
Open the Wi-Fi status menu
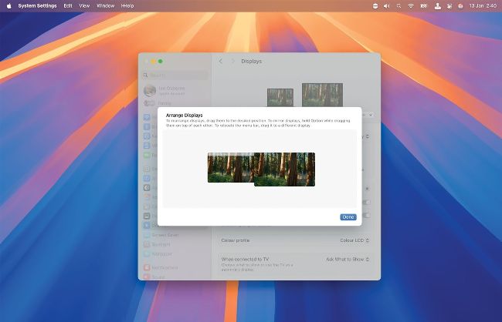pos(411,5)
